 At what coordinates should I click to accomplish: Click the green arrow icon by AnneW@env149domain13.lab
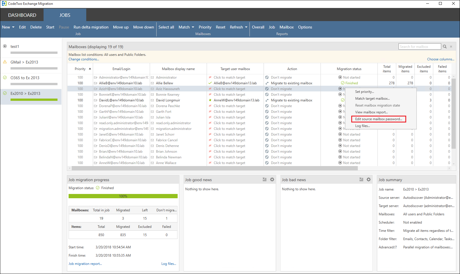210,100
